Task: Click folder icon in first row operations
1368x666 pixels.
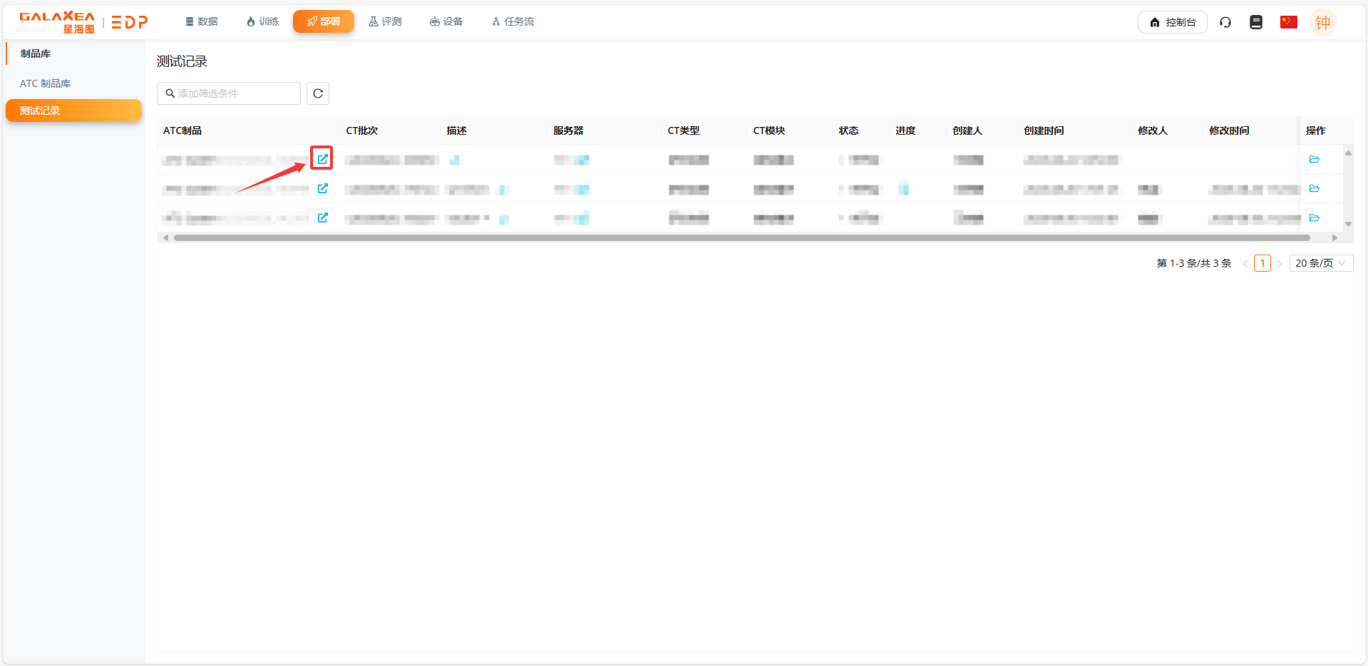Action: click(x=1314, y=159)
